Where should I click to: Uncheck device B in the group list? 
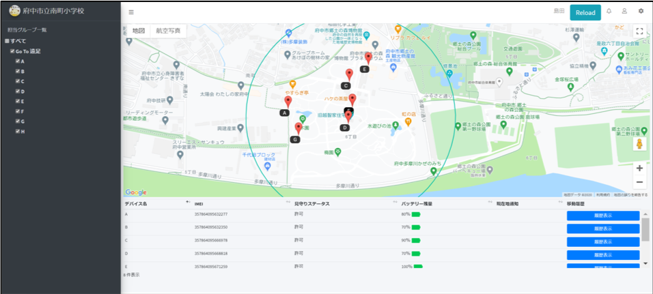tap(18, 71)
